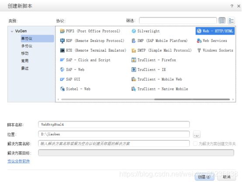Select 'Silverlight' text
Screen dimensions: 242x182
(149, 31)
